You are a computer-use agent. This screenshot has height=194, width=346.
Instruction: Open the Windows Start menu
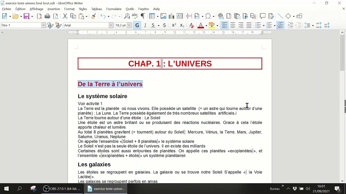(x=6, y=189)
